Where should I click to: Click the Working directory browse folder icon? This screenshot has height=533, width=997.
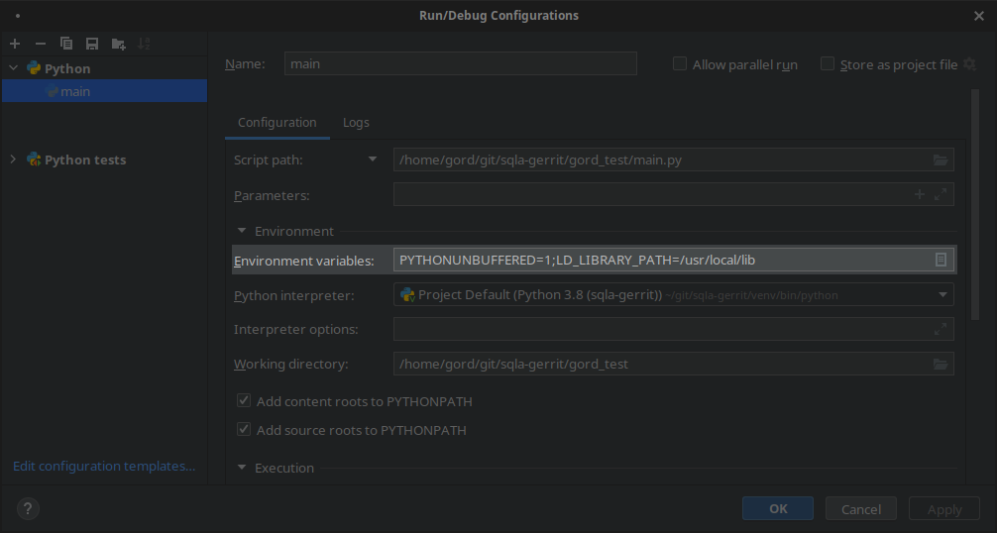[941, 364]
